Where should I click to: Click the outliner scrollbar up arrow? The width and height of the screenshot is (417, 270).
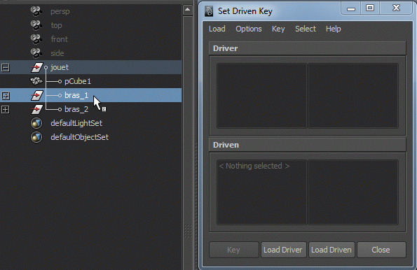pyautogui.click(x=188, y=10)
